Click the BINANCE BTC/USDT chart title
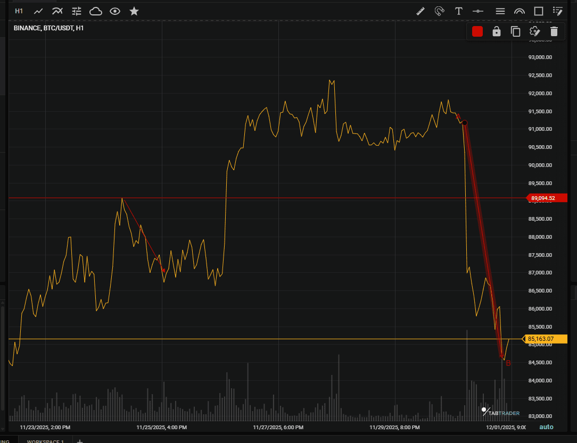 (48, 27)
